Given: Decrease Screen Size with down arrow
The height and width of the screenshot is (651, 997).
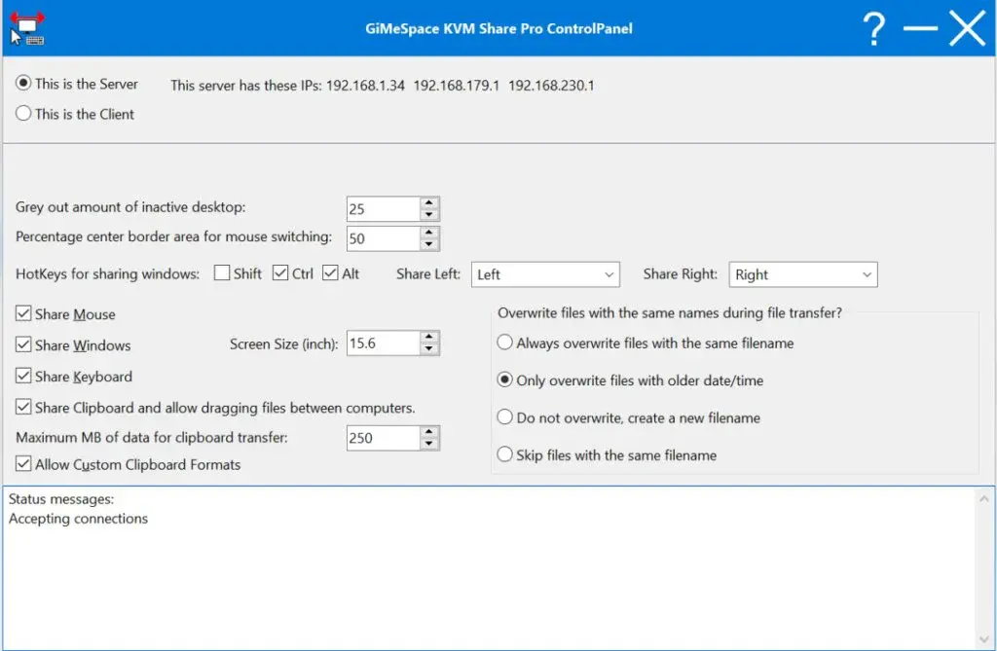Looking at the screenshot, I should point(429,349).
